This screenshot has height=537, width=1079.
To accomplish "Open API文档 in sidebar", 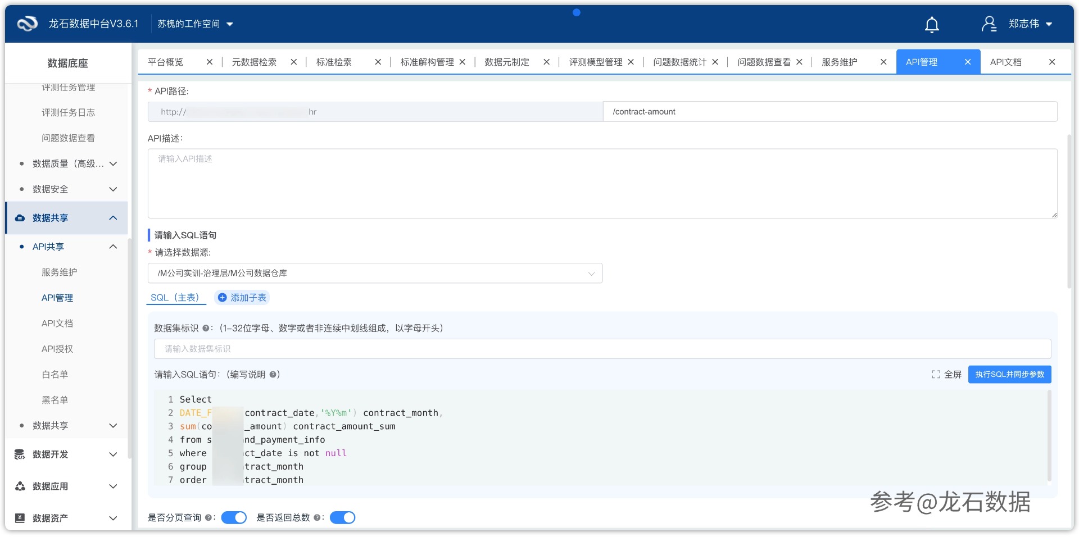I will tap(57, 324).
